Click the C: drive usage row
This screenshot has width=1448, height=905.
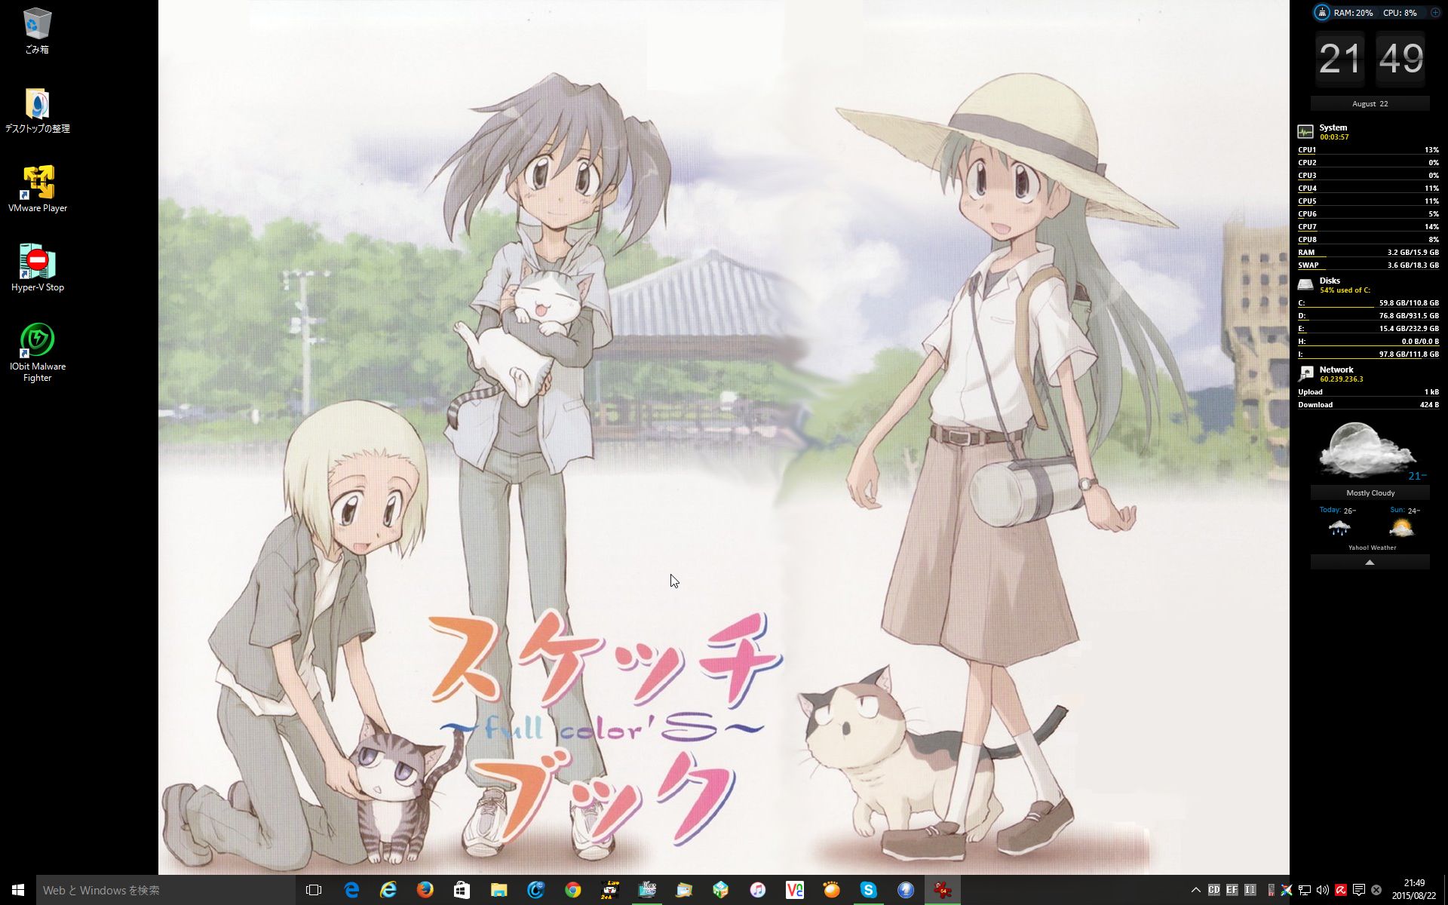[x=1368, y=303]
